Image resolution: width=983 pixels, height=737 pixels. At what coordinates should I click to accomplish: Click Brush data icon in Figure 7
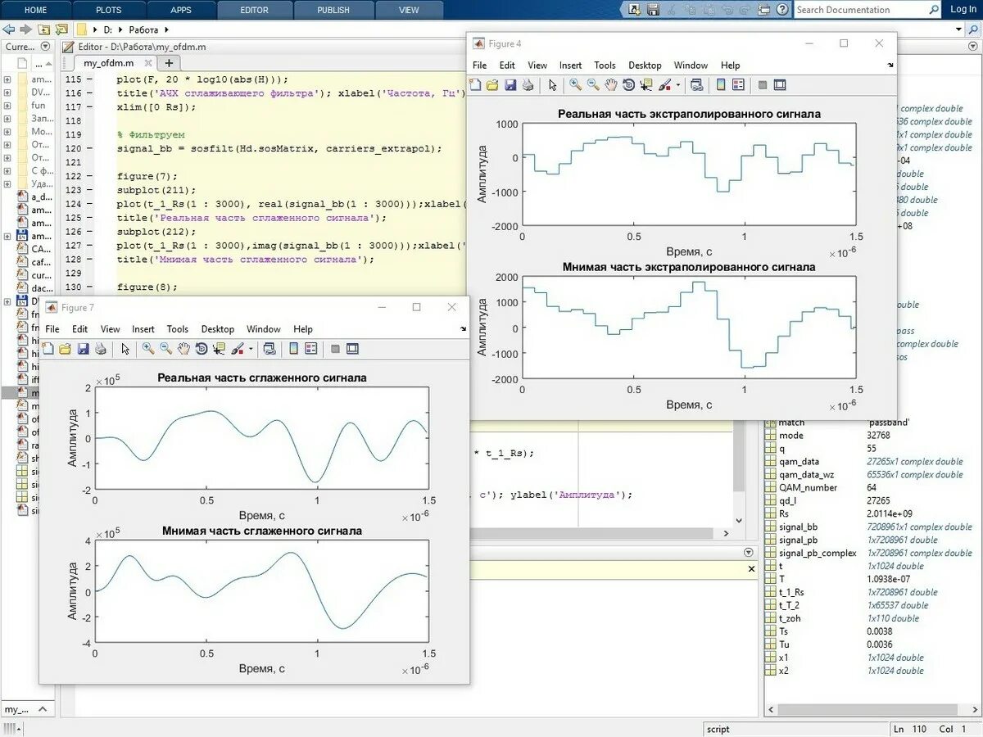click(237, 349)
